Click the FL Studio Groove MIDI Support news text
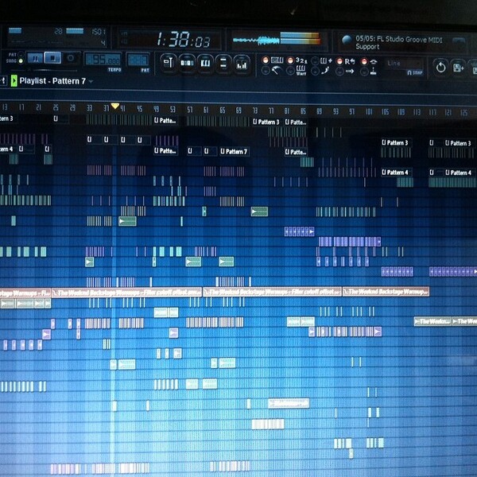The image size is (477, 477). [398, 43]
